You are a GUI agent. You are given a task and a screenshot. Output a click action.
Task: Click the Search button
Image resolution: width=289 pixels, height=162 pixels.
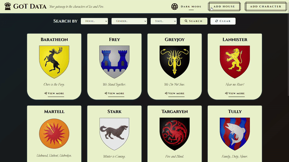(x=194, y=21)
